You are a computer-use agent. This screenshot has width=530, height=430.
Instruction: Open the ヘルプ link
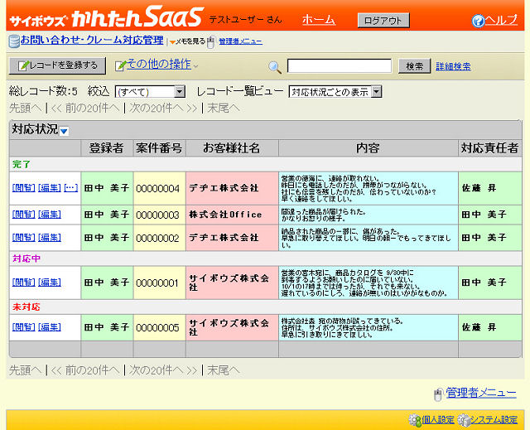tap(501, 20)
